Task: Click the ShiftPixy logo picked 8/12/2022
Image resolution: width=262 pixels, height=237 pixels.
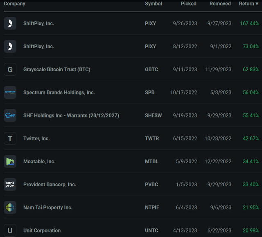Action: 10,46
